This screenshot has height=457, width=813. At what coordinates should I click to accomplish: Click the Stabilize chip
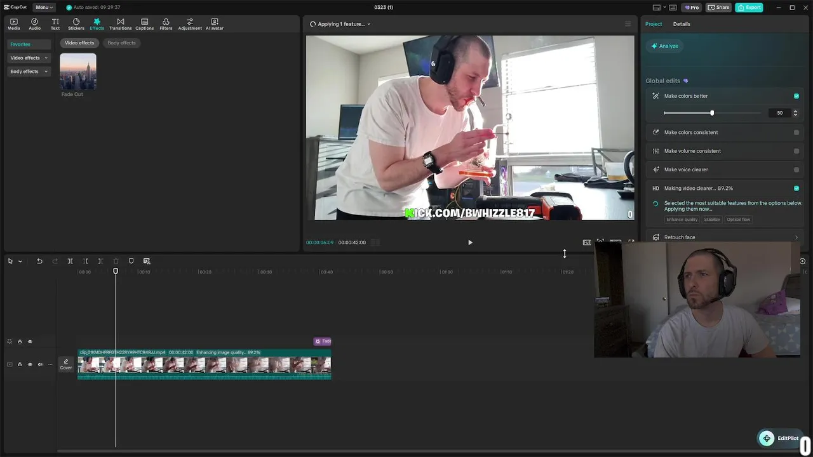(x=712, y=220)
